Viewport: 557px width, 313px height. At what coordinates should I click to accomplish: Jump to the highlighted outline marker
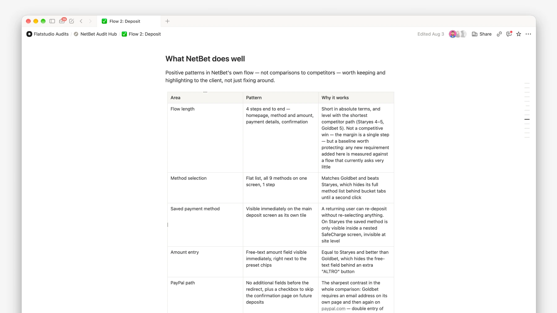point(527,119)
